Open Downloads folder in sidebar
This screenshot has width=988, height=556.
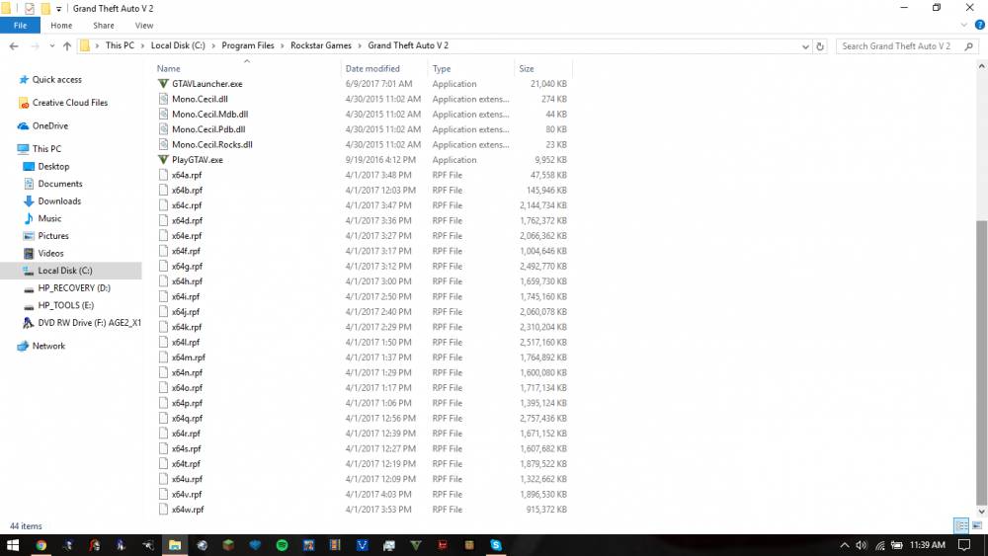point(59,201)
